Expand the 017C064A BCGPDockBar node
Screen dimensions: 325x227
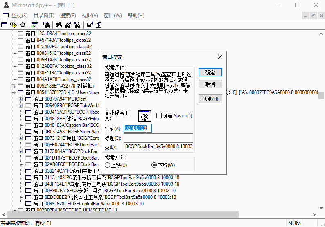point(20,151)
